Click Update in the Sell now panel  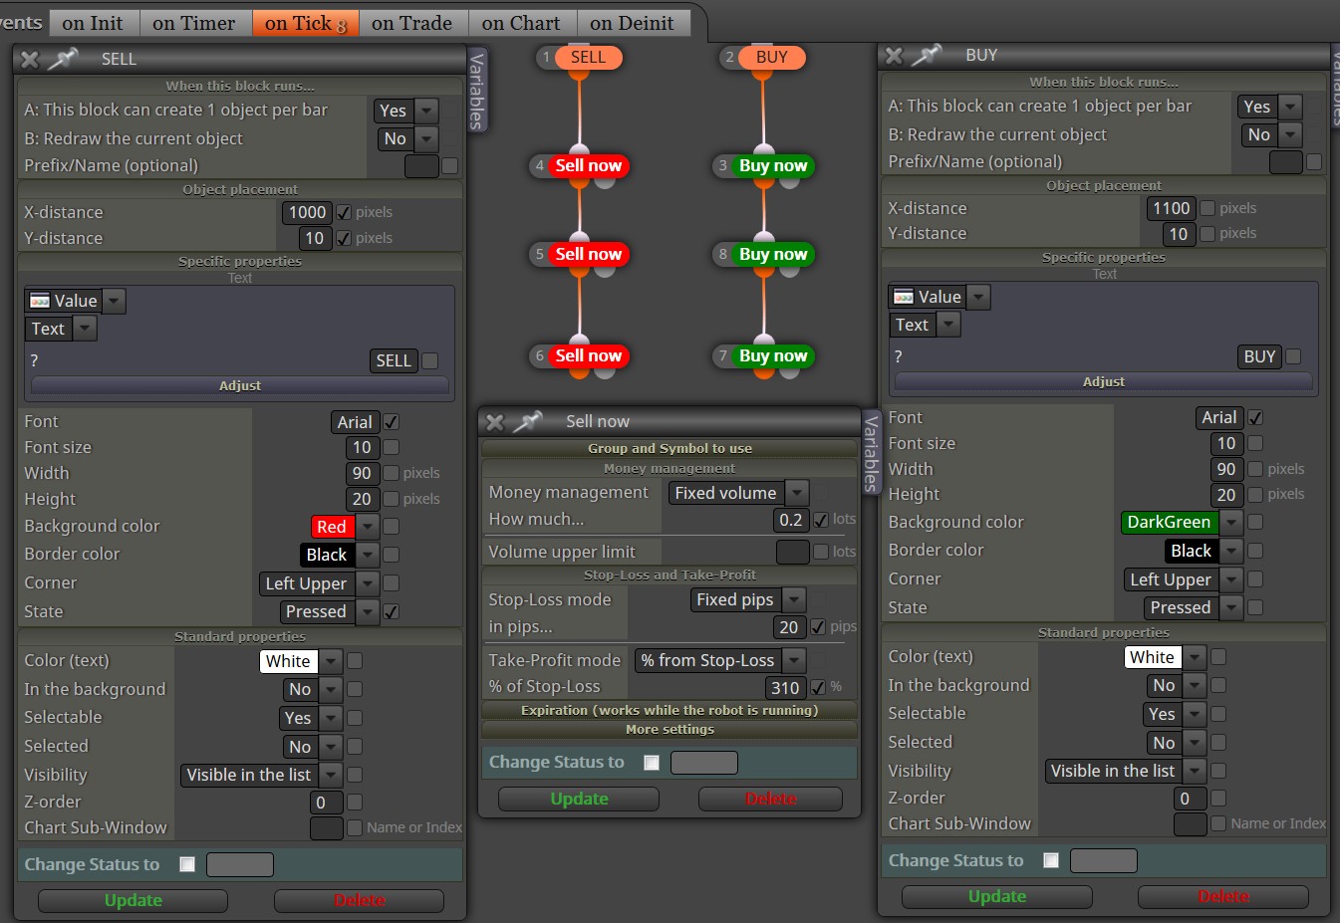point(579,799)
